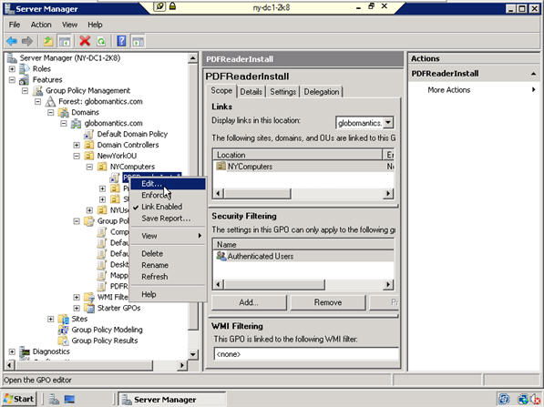Open View submenu in the context menu
This screenshot has width=544, height=407.
169,236
